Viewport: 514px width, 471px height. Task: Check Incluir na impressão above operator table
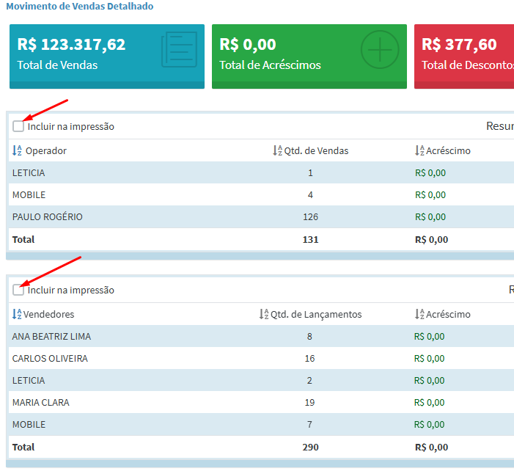coord(18,126)
